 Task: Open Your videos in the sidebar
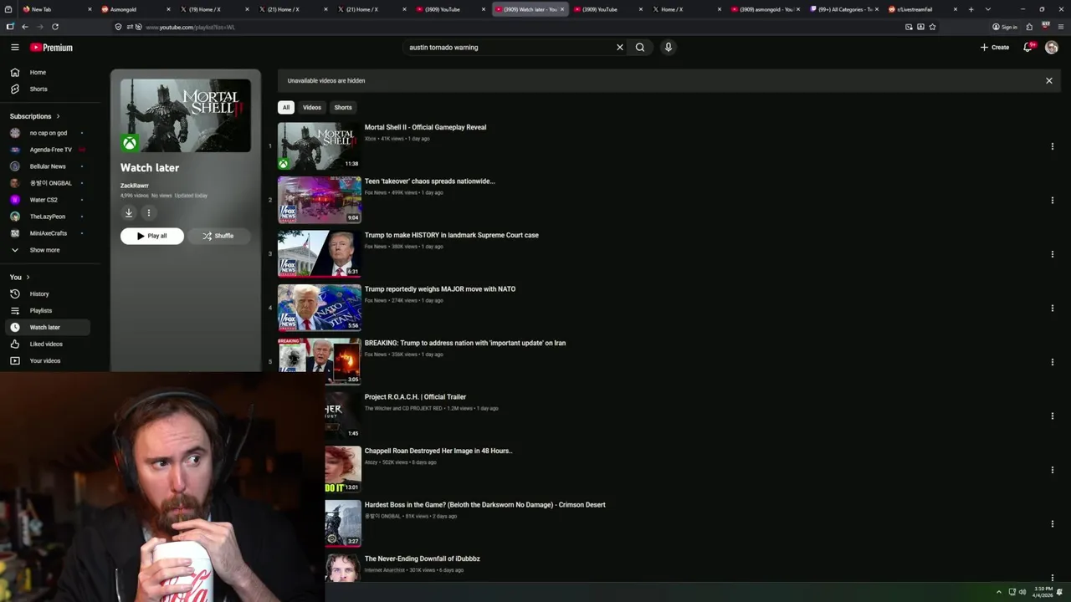tap(48, 361)
